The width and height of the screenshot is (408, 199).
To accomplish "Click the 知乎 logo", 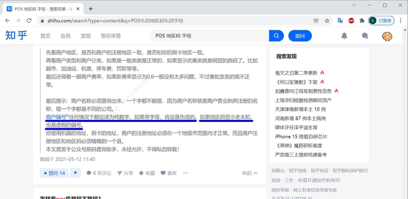I will [16, 35].
